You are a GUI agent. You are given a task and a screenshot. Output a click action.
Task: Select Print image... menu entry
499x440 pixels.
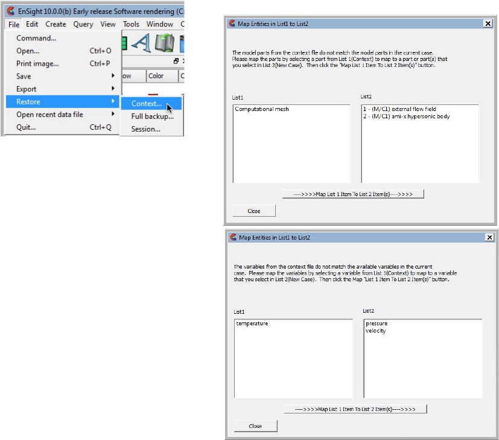(63, 63)
